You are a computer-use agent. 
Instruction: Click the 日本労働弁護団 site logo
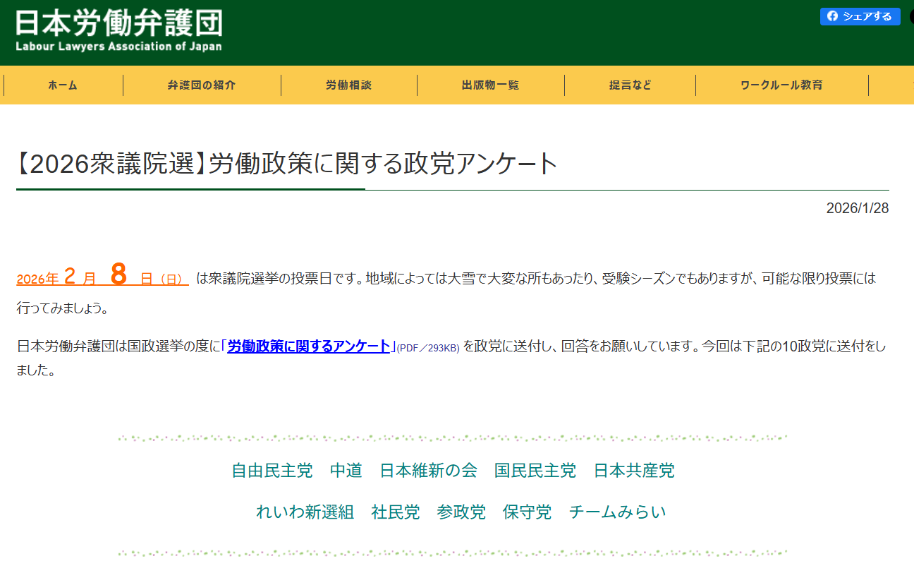118,31
